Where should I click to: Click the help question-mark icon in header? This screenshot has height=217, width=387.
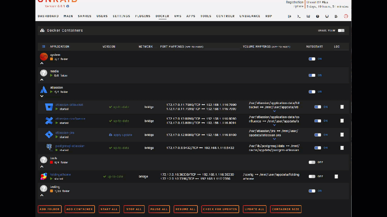pos(317,16)
